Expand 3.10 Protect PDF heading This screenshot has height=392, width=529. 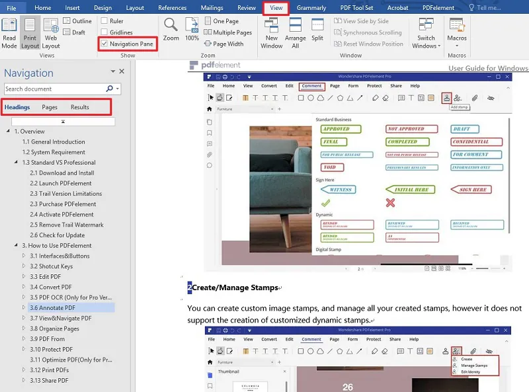24,349
